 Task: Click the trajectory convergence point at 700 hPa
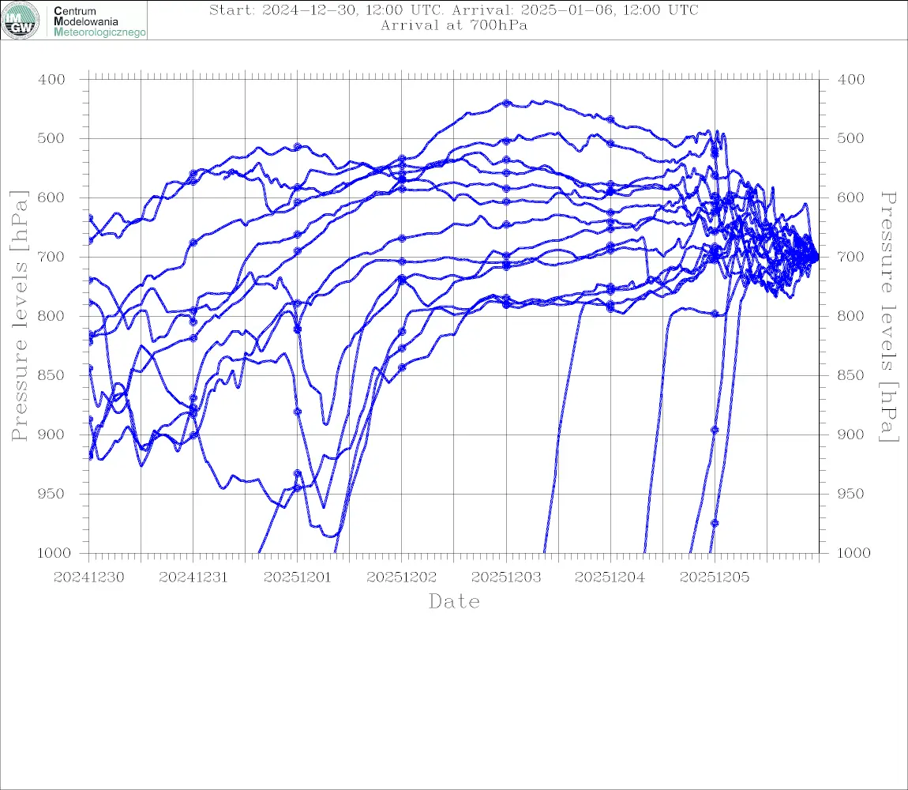(x=816, y=258)
